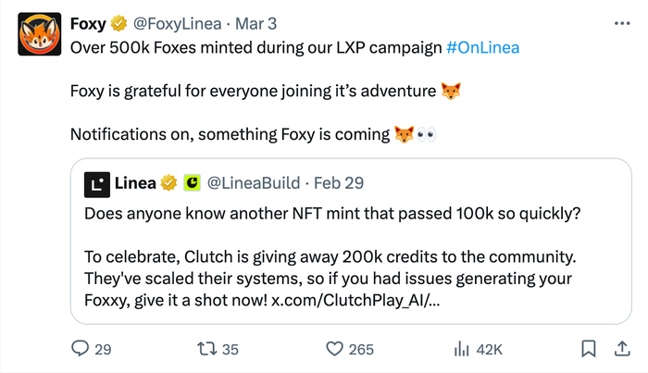Screen dimensions: 648x373
Task: Share the tweet via upload icon
Action: coord(620,349)
